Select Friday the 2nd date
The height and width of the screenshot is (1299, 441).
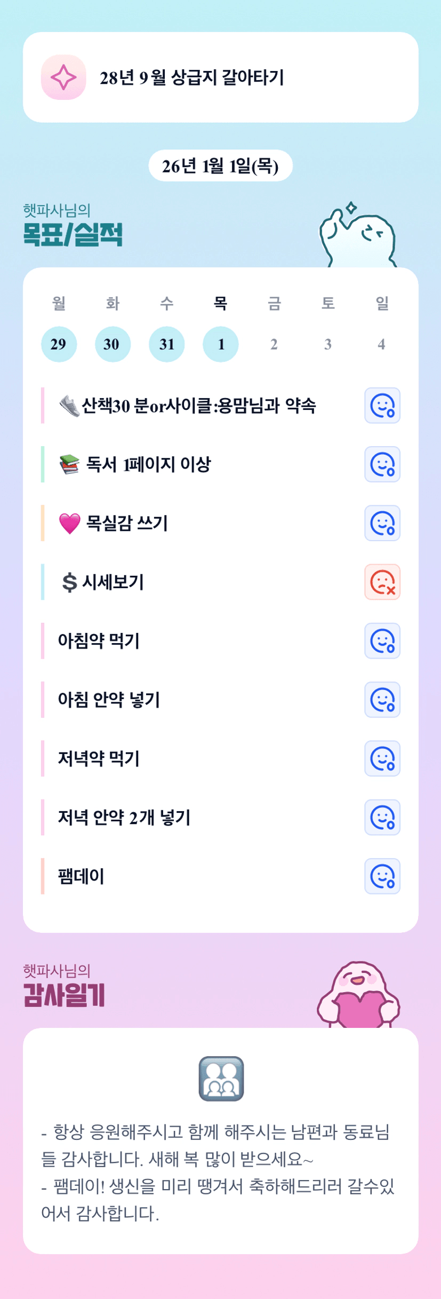pyautogui.click(x=274, y=344)
